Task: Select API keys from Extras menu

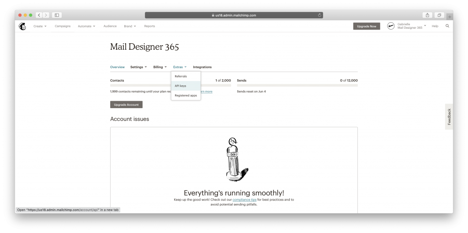Action: point(186,86)
